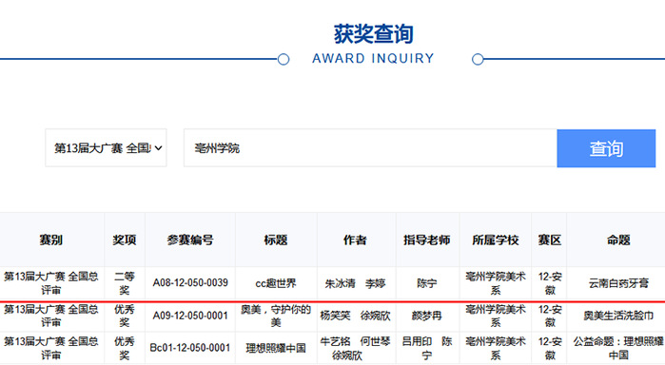Click the 指导老师 column header
665x365 pixels.
click(426, 240)
